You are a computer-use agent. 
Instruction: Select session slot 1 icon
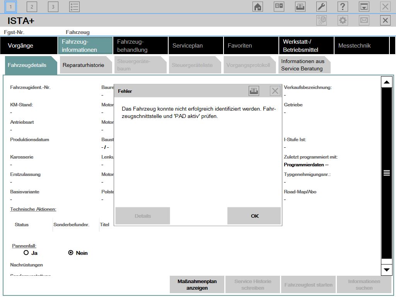pyautogui.click(x=10, y=7)
